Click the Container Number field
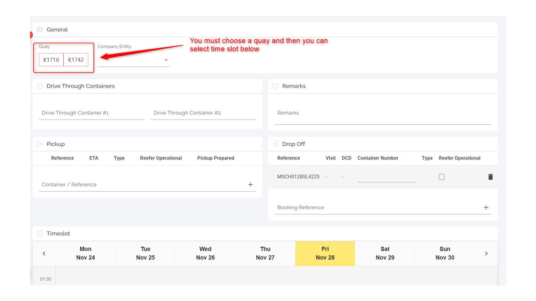536x301 pixels. click(386, 177)
